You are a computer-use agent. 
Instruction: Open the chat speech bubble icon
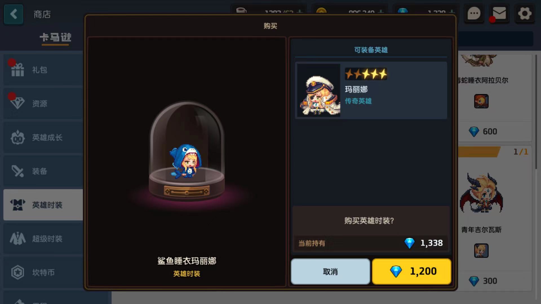[474, 13]
